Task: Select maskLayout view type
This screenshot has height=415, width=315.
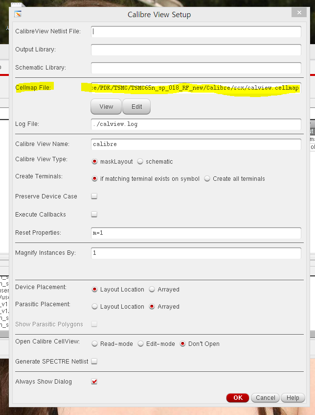Action: click(x=94, y=162)
